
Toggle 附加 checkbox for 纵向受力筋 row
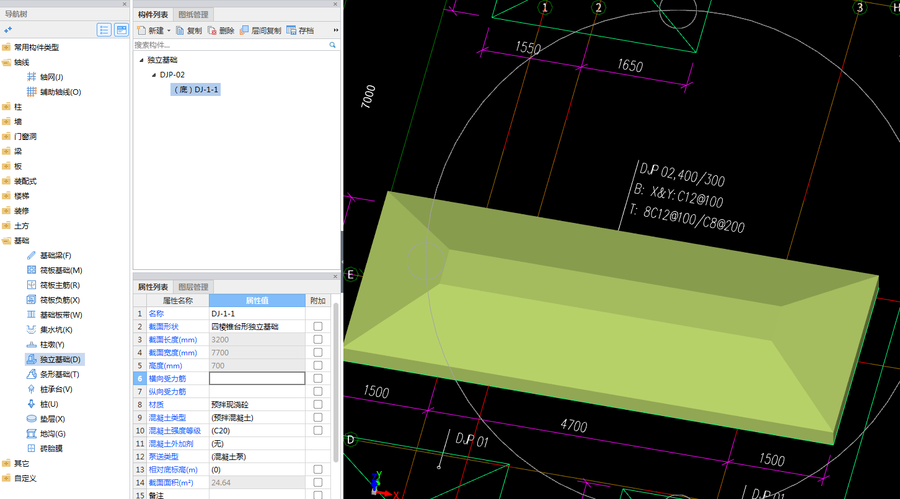click(318, 391)
